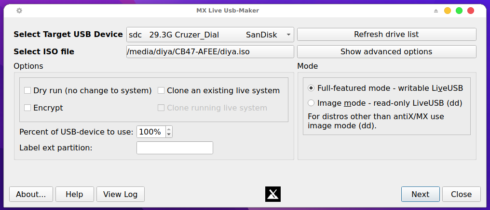The height and width of the screenshot is (210, 490).
Task: Click the Refresh drive list button
Action: tap(387, 34)
